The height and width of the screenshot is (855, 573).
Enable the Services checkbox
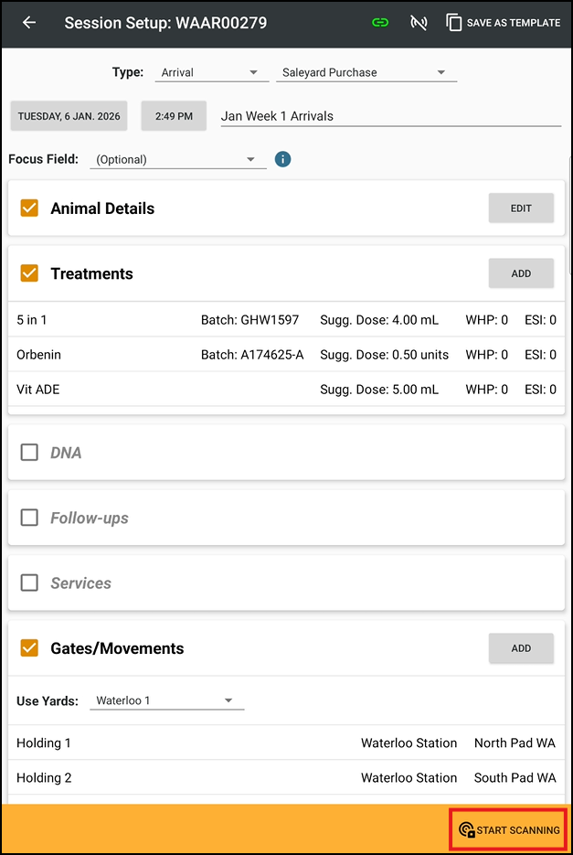click(x=29, y=582)
